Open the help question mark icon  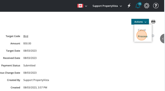[156, 6]
